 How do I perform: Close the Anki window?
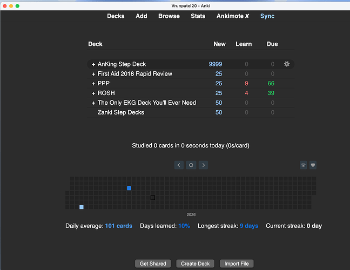coord(5,6)
